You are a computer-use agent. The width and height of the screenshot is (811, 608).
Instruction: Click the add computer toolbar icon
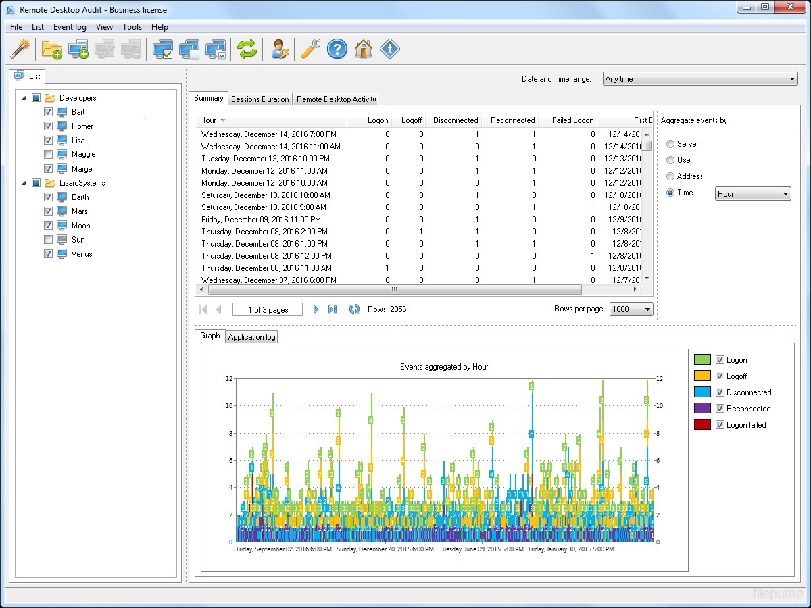pyautogui.click(x=78, y=49)
